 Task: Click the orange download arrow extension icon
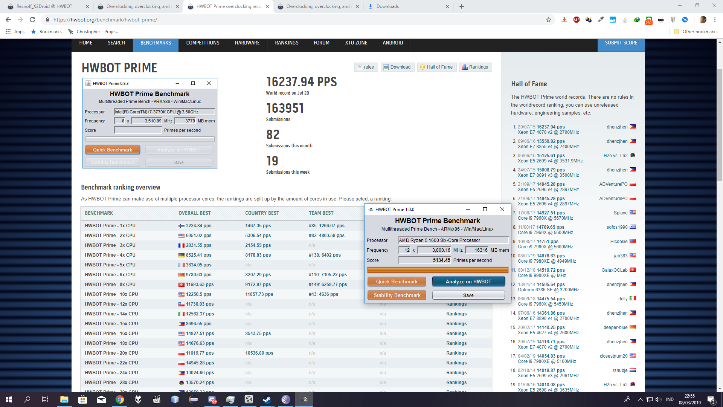tap(564, 20)
